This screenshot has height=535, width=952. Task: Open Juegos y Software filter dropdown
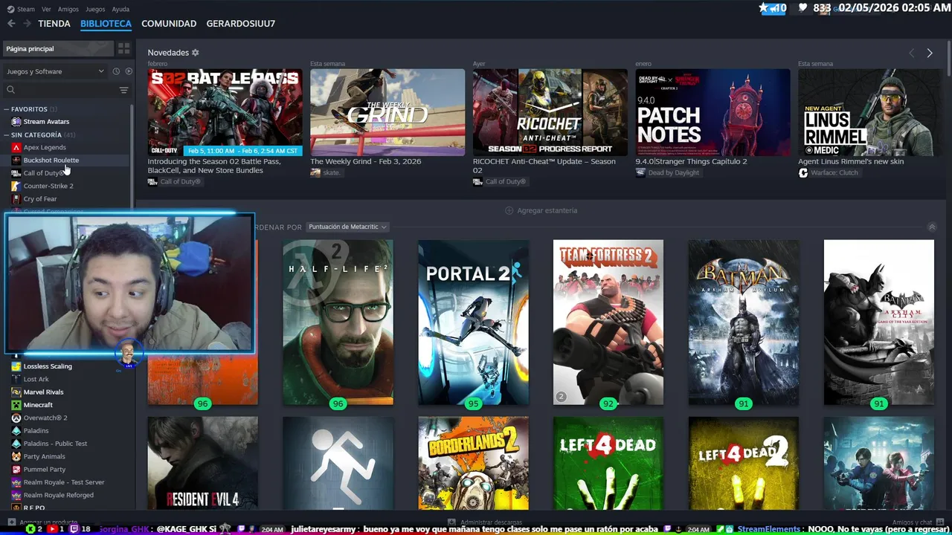point(56,71)
